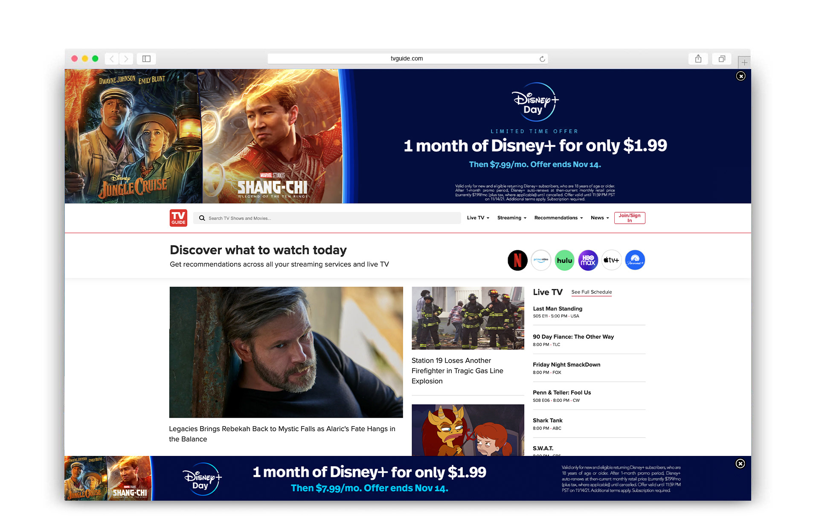Screen dimensions: 819x519
Task: Click the Disney+ Day logo in bottom banner
Action: pos(202,479)
